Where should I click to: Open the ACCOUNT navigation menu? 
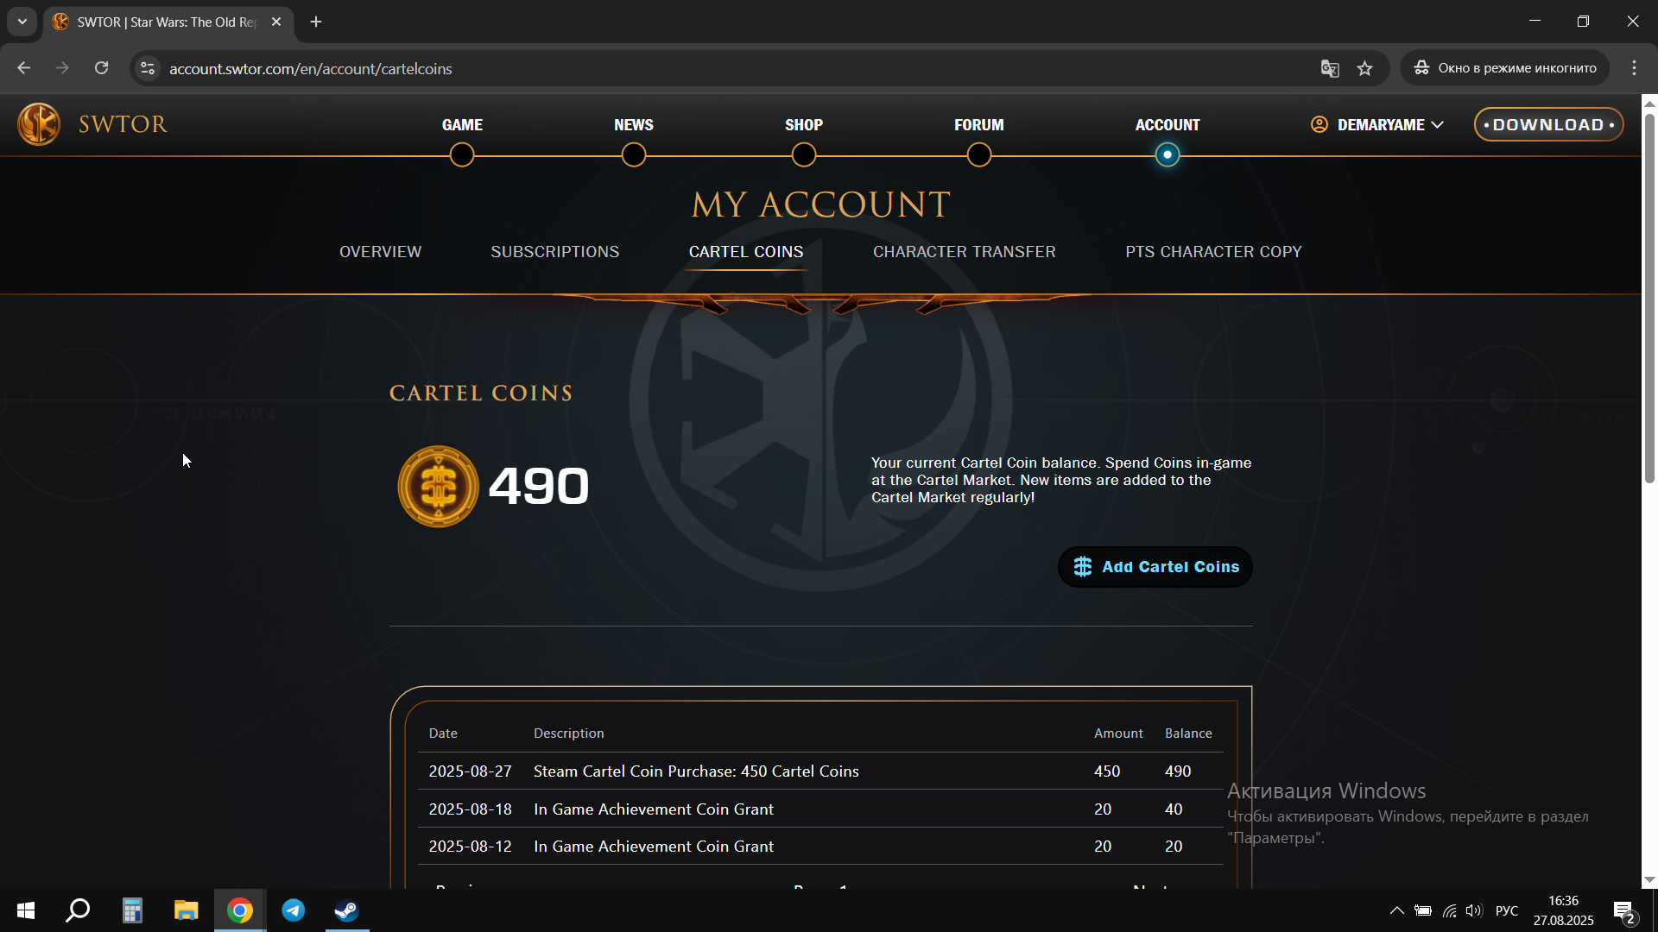pyautogui.click(x=1168, y=125)
